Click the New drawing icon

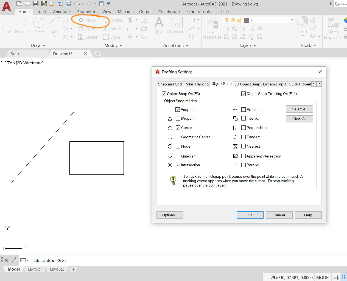[19, 4]
